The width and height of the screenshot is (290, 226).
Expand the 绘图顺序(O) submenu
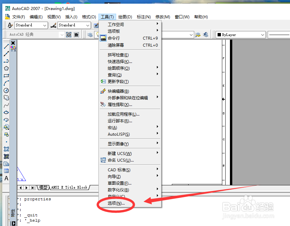pyautogui.click(x=130, y=68)
